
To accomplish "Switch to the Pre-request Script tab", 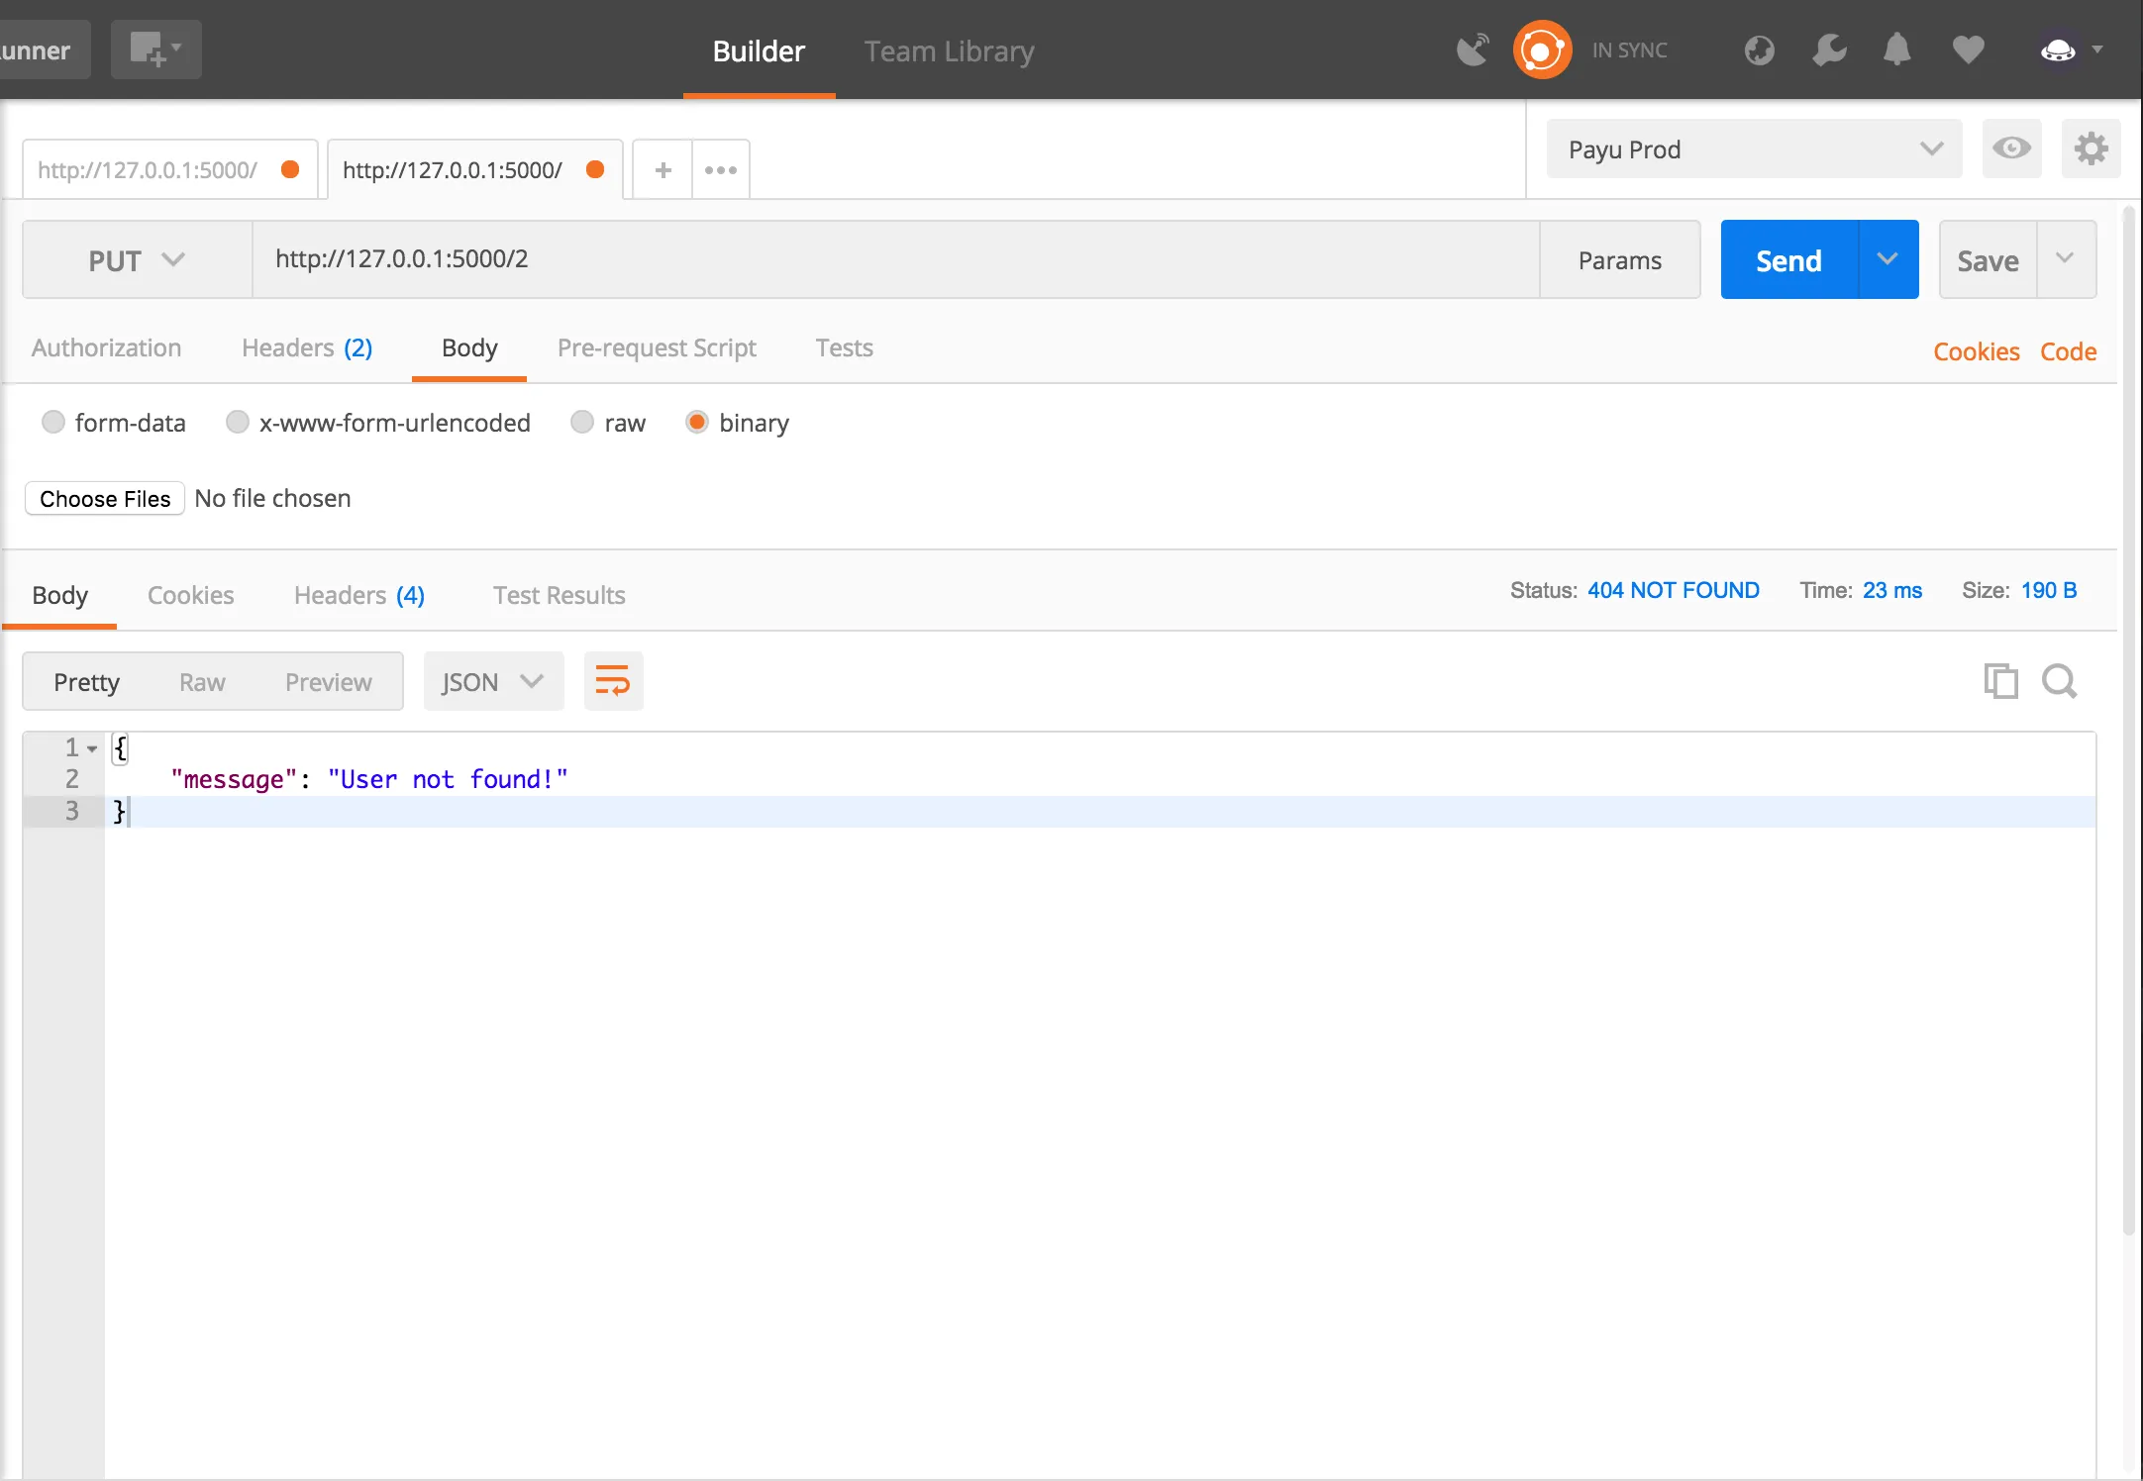I will point(657,348).
